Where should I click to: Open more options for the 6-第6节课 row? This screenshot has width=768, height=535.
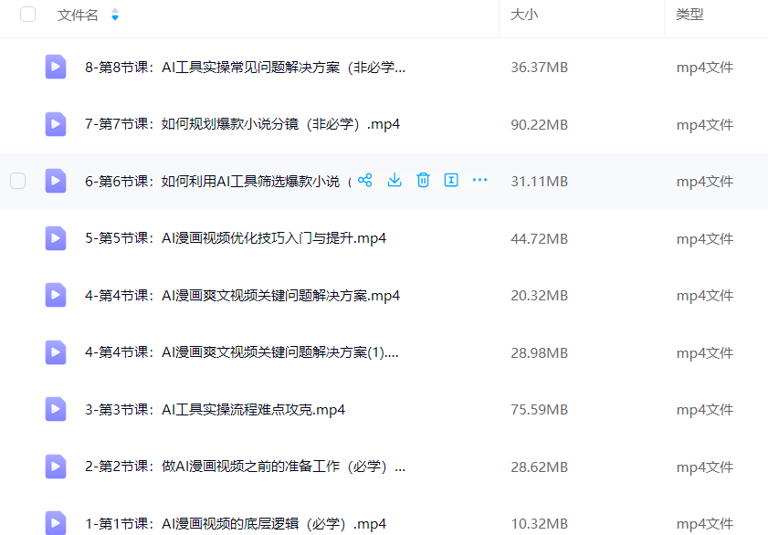480,180
